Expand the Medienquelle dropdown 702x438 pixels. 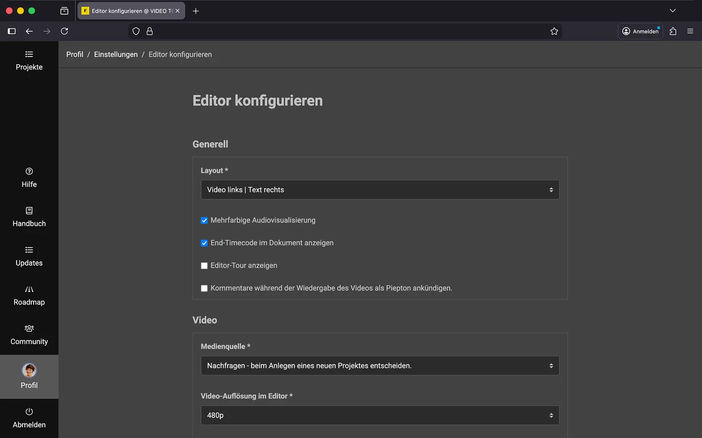coord(380,365)
